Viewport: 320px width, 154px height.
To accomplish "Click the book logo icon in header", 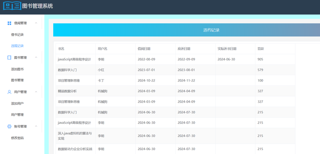I will (12, 6).
